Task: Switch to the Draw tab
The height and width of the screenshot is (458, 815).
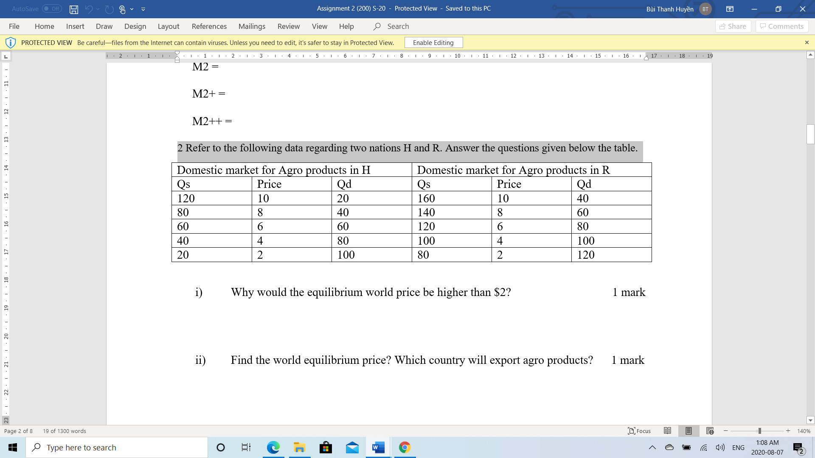Action: (x=104, y=26)
